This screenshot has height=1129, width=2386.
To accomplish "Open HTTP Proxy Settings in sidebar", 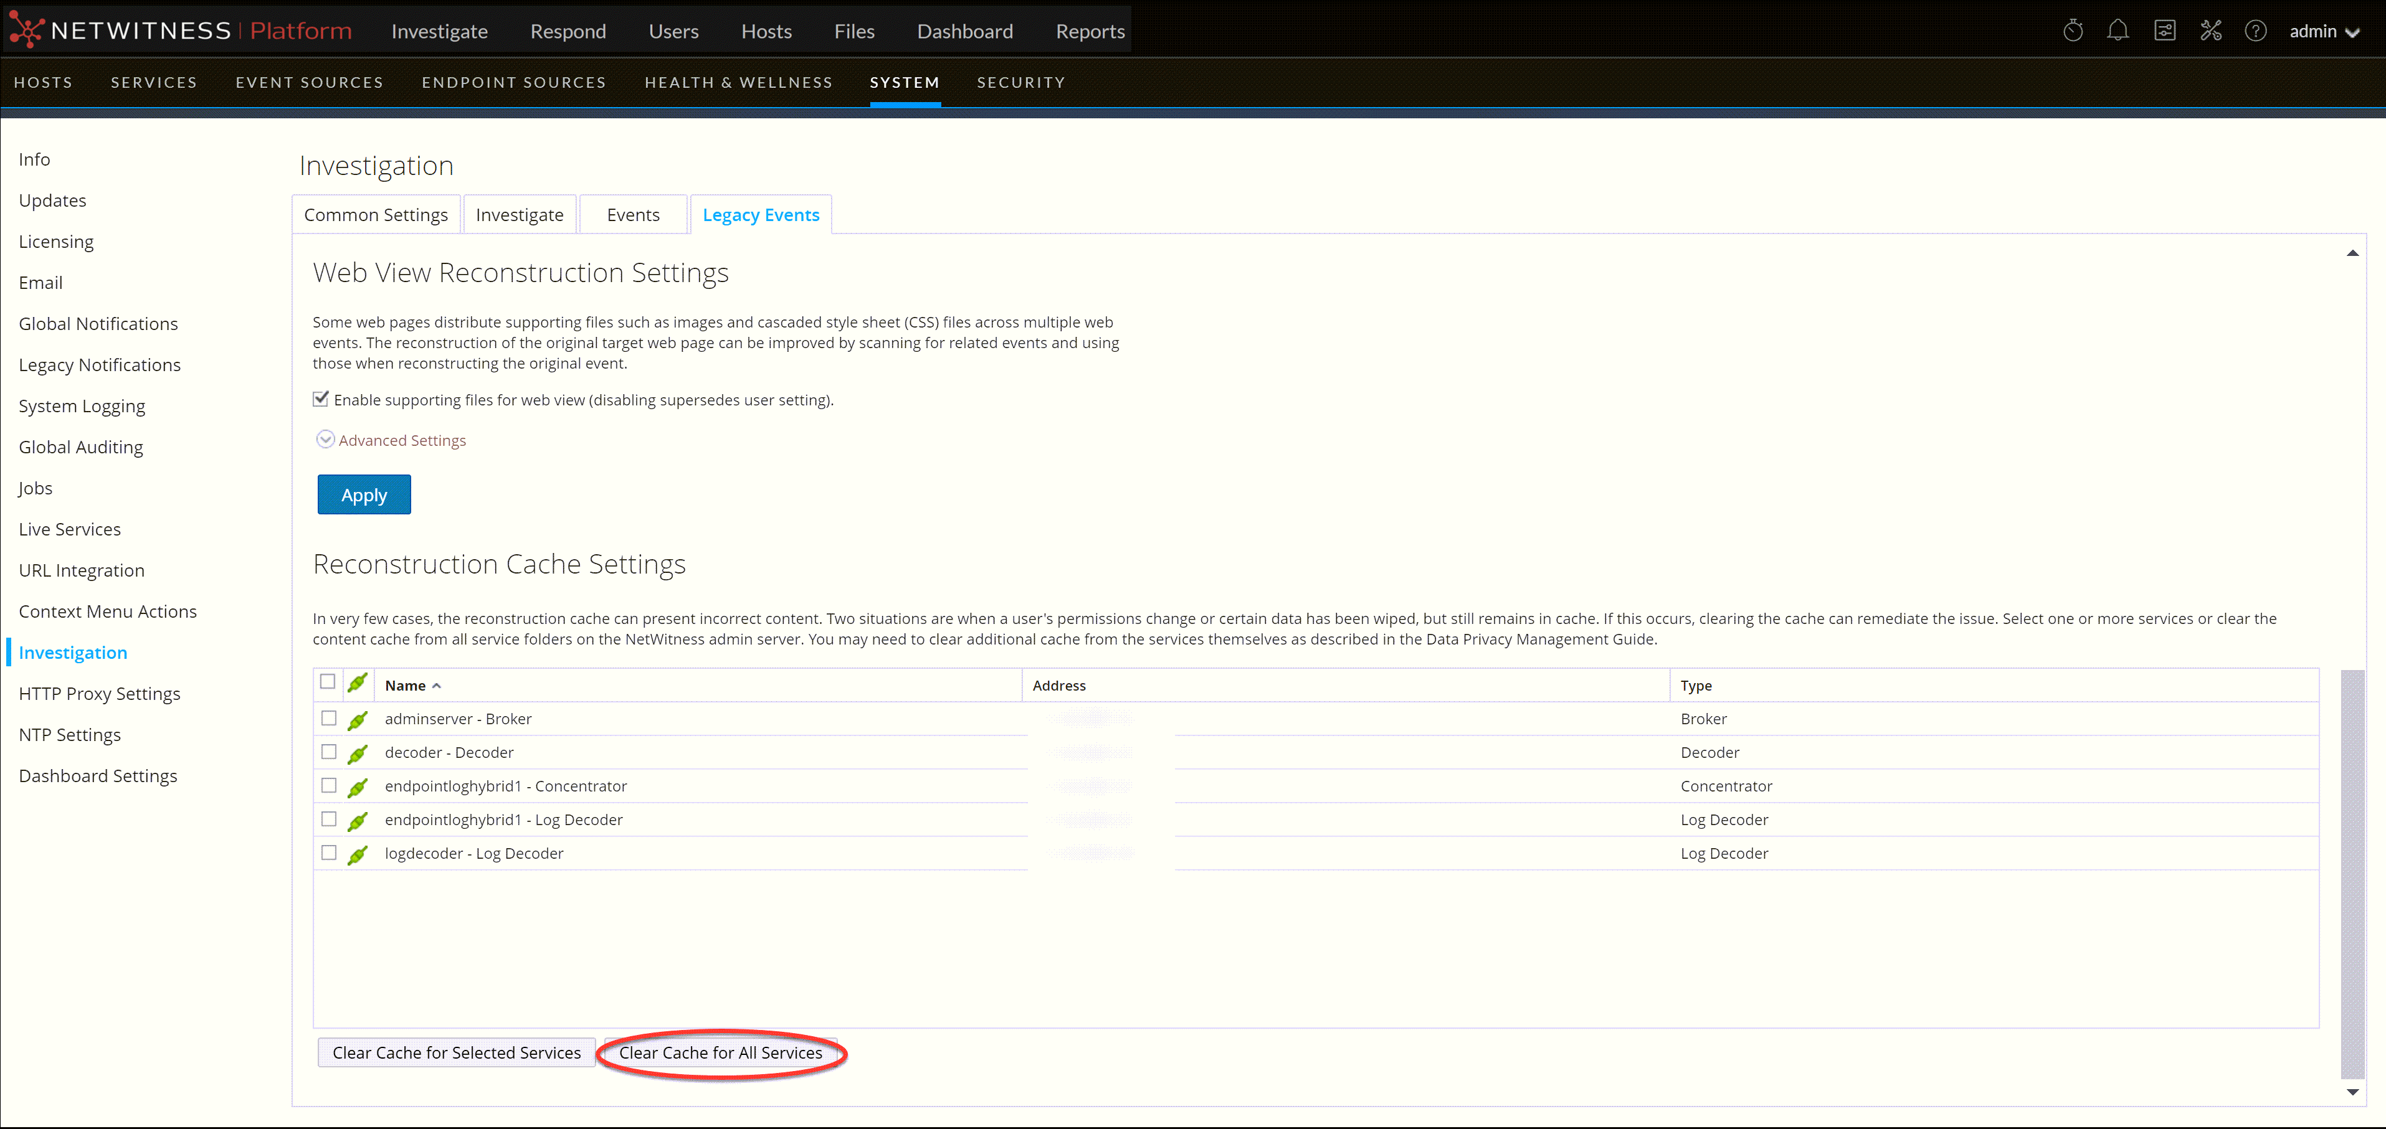I will [99, 694].
